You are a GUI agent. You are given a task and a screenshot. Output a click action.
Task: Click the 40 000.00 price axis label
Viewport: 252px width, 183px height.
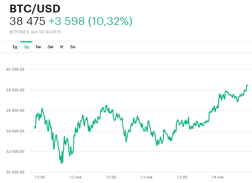coord(16,69)
